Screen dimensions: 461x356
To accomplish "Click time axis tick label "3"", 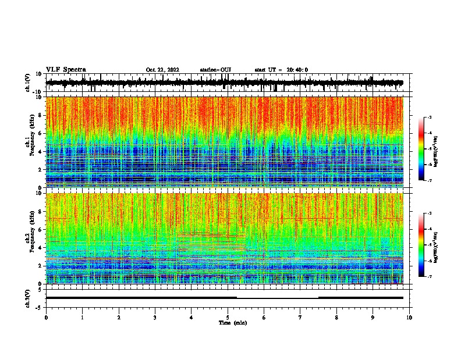I will (155, 318).
